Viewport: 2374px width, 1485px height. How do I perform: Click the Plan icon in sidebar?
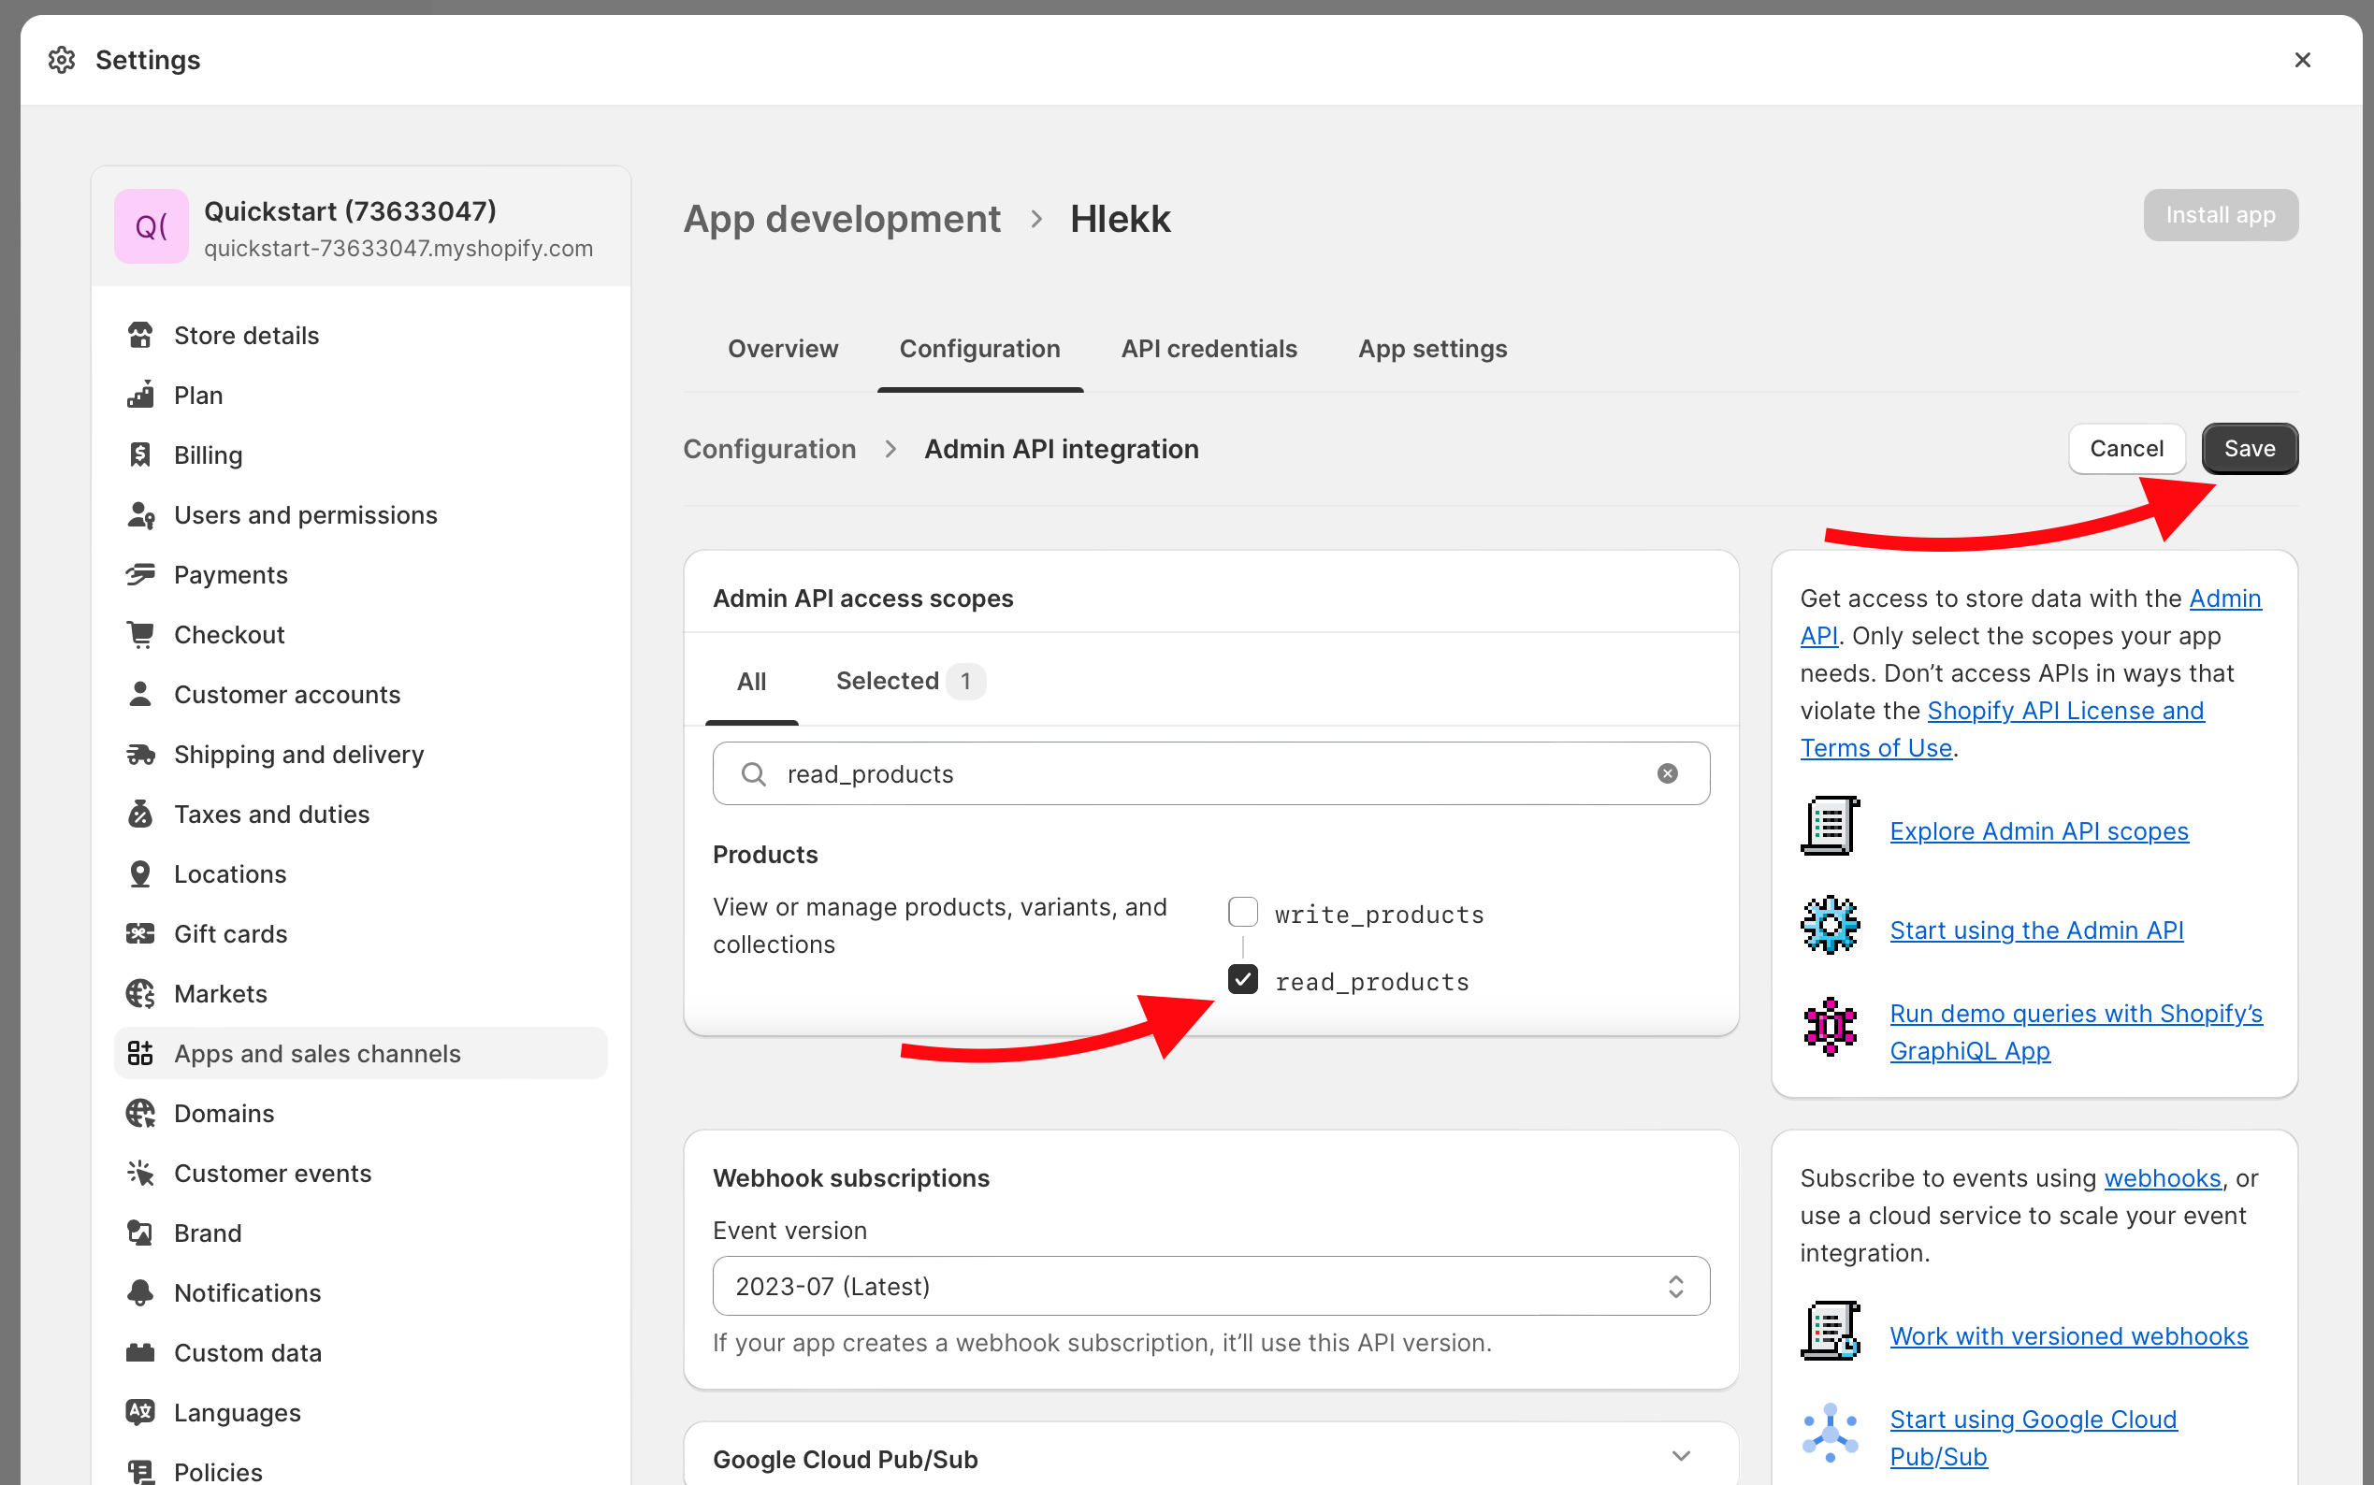pyautogui.click(x=140, y=395)
